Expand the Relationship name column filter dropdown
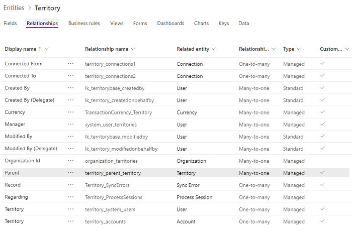The width and height of the screenshot is (352, 231). click(x=133, y=49)
